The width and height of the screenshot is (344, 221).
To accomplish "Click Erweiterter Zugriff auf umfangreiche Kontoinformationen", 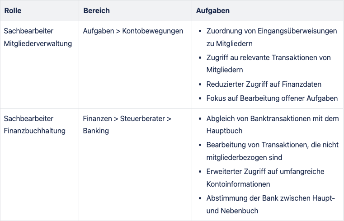I will point(265,178).
